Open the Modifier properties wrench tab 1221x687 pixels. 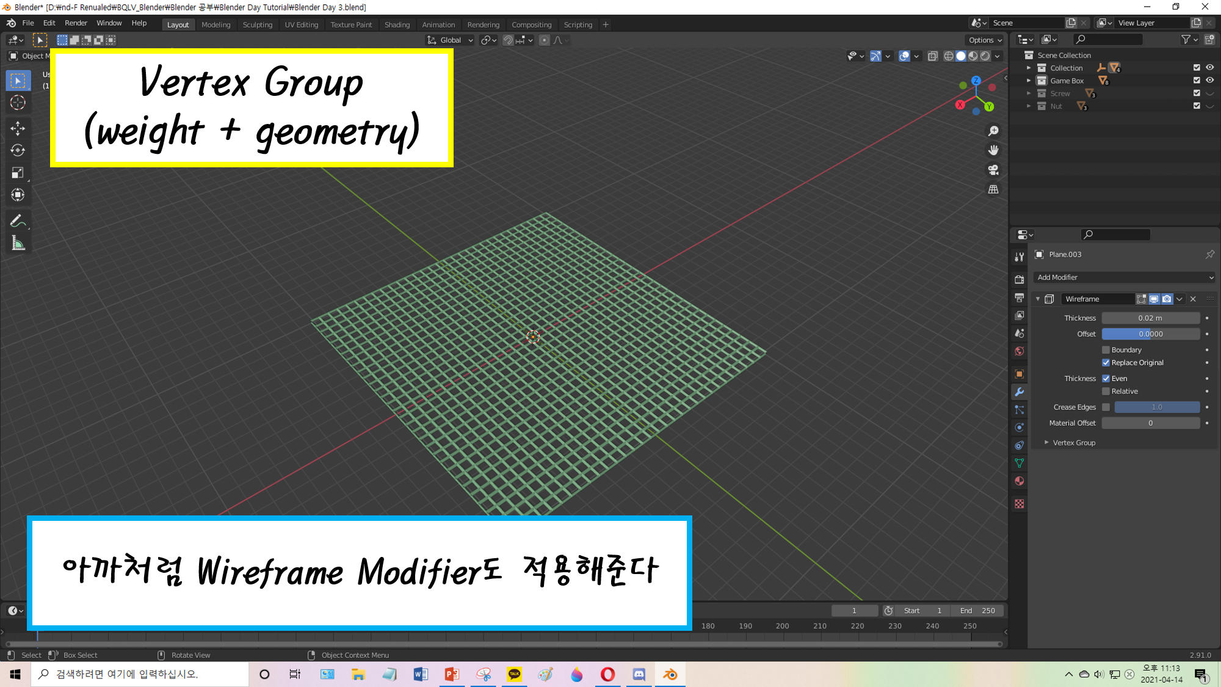(x=1019, y=392)
